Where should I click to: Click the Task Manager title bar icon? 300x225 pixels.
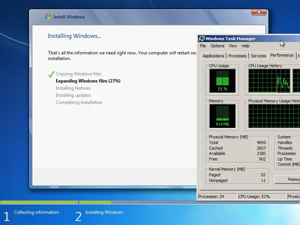click(201, 39)
